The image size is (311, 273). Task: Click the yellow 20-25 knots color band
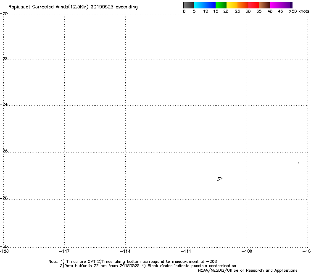pos(232,5)
